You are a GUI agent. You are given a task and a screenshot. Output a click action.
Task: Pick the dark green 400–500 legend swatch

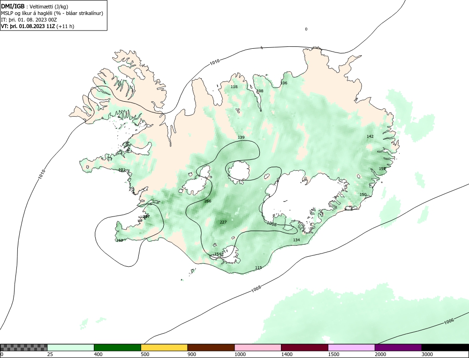click(x=117, y=347)
